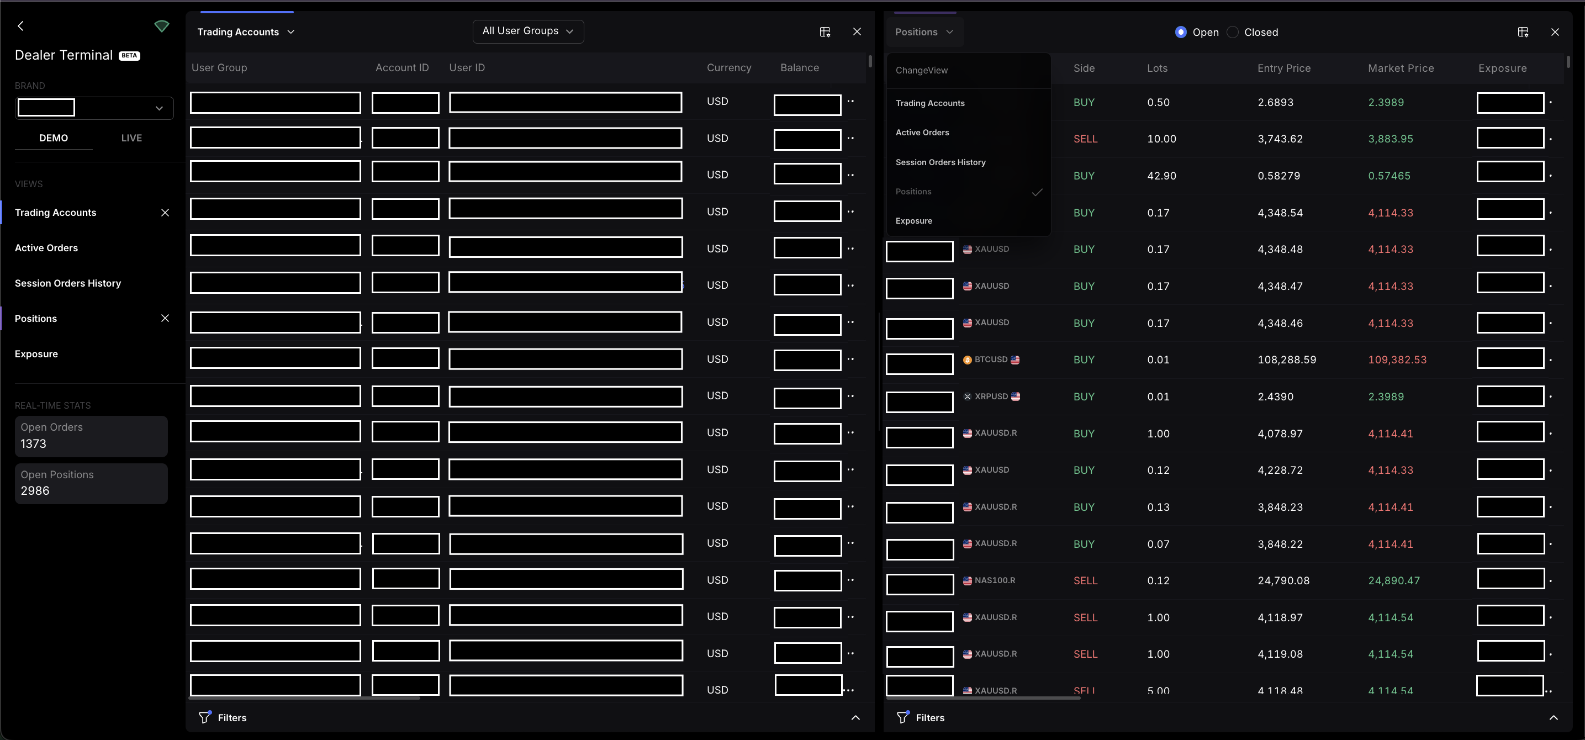Click the back arrow above Dealer Terminal
Screen dimensions: 1585x740
tap(21, 26)
